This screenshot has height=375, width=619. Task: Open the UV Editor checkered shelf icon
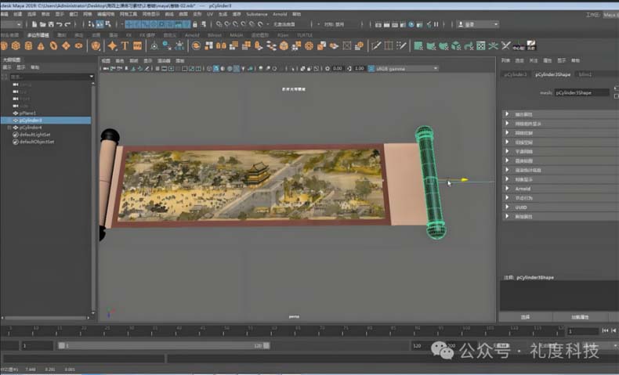click(x=481, y=45)
